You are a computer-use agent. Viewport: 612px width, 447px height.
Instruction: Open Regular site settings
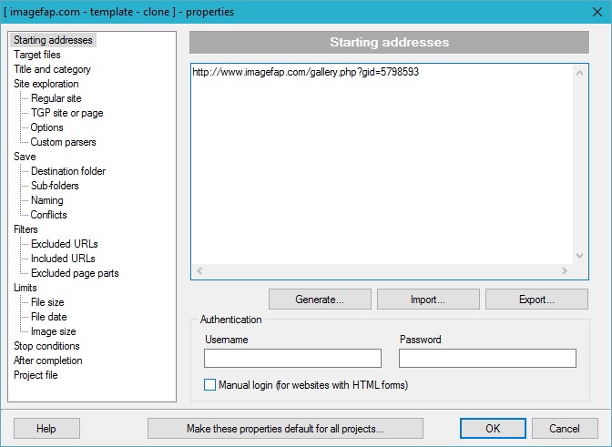point(56,98)
